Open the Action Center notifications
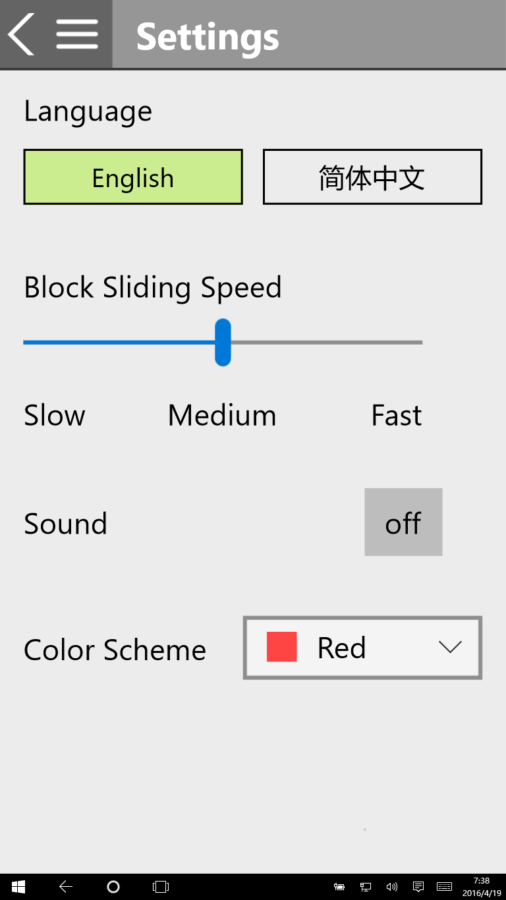506x900 pixels. coord(418,887)
